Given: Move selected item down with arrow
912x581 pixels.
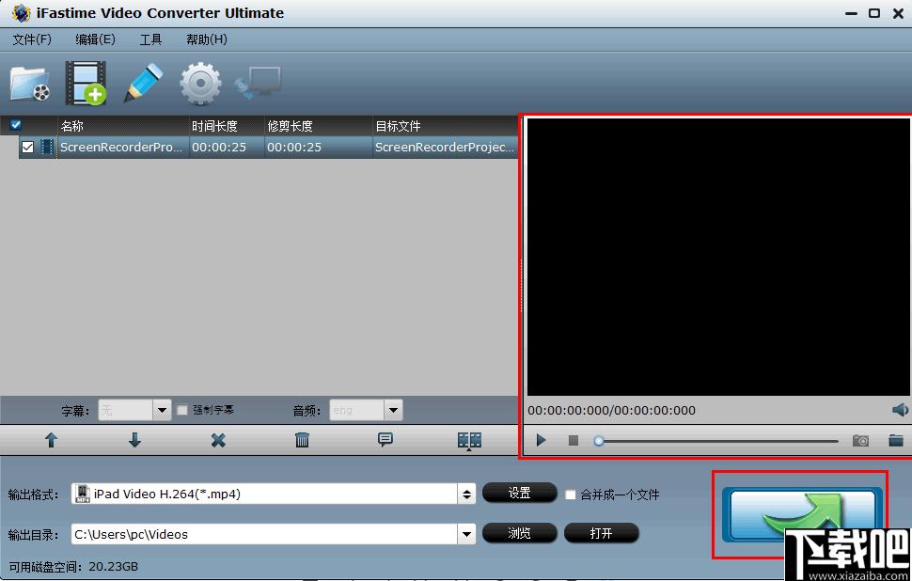Looking at the screenshot, I should [134, 440].
